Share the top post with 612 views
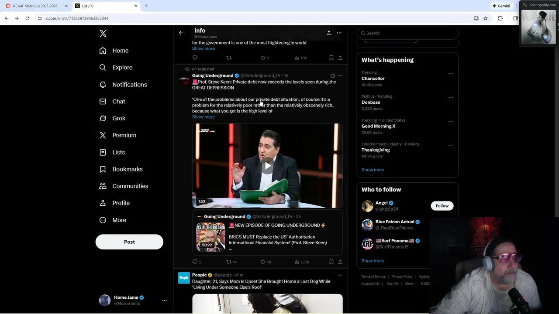Image resolution: width=559 pixels, height=314 pixels. click(340, 58)
